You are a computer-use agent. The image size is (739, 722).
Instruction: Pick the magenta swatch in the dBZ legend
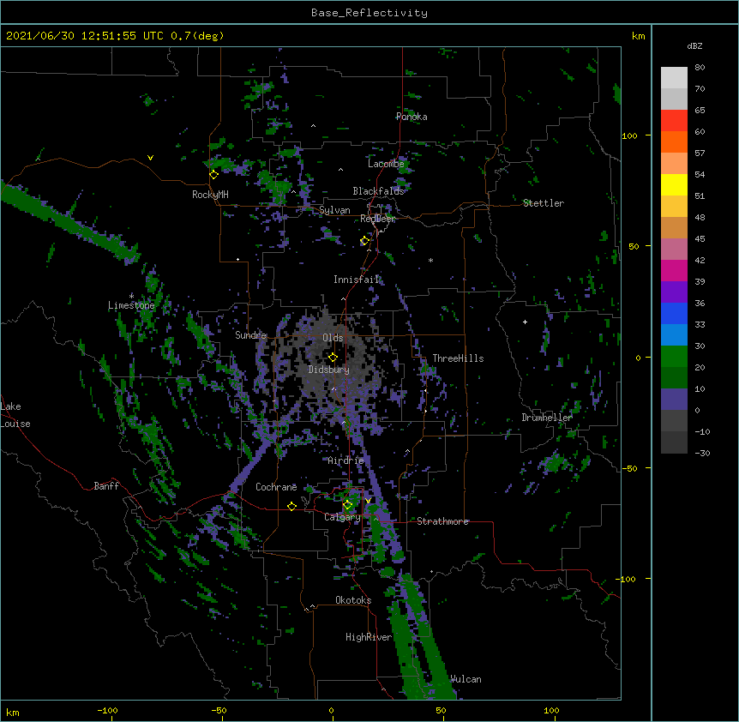(674, 270)
